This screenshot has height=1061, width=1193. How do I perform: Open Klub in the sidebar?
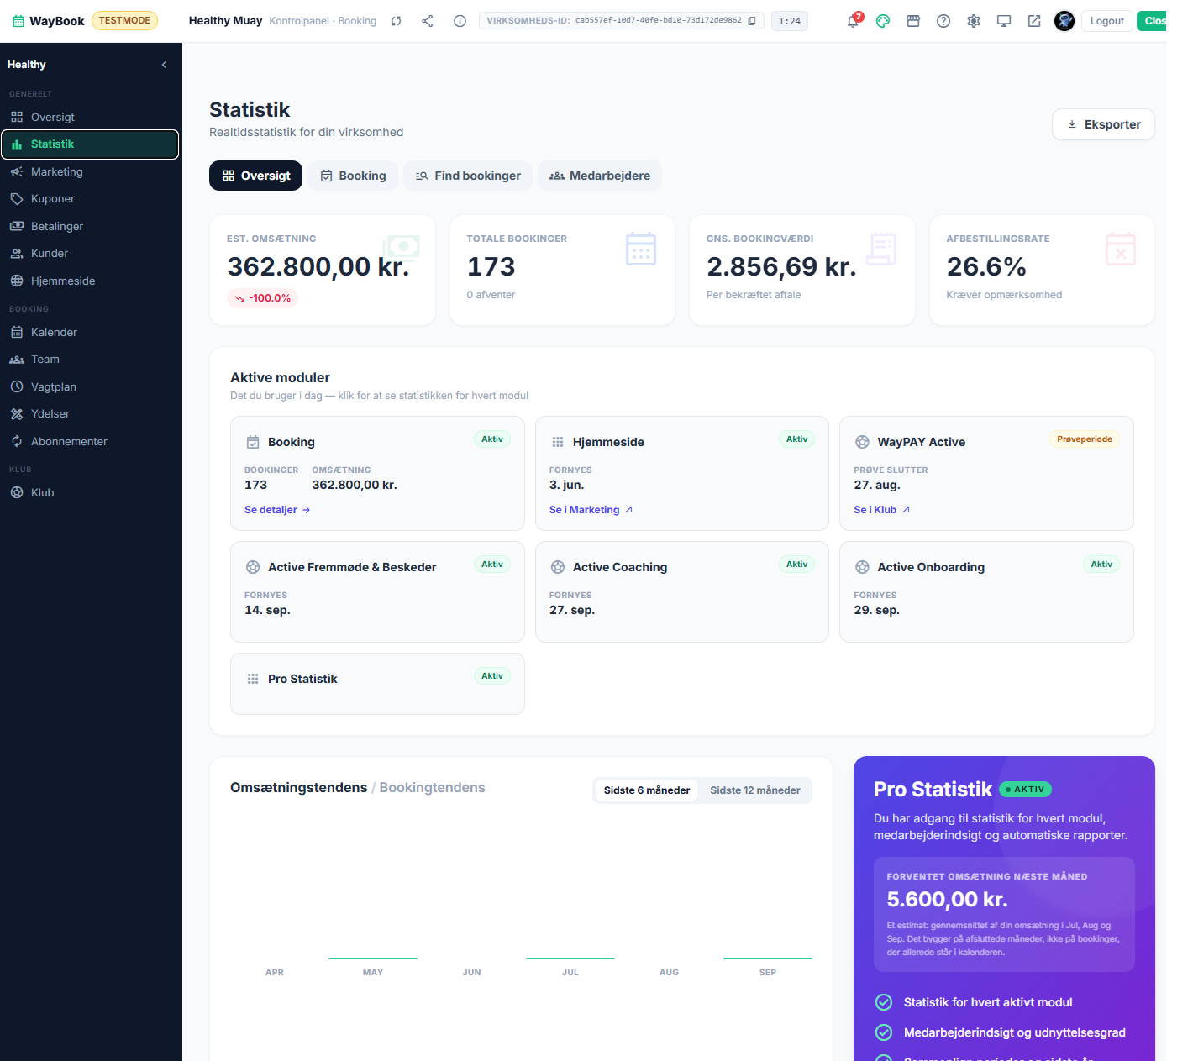tap(90, 492)
